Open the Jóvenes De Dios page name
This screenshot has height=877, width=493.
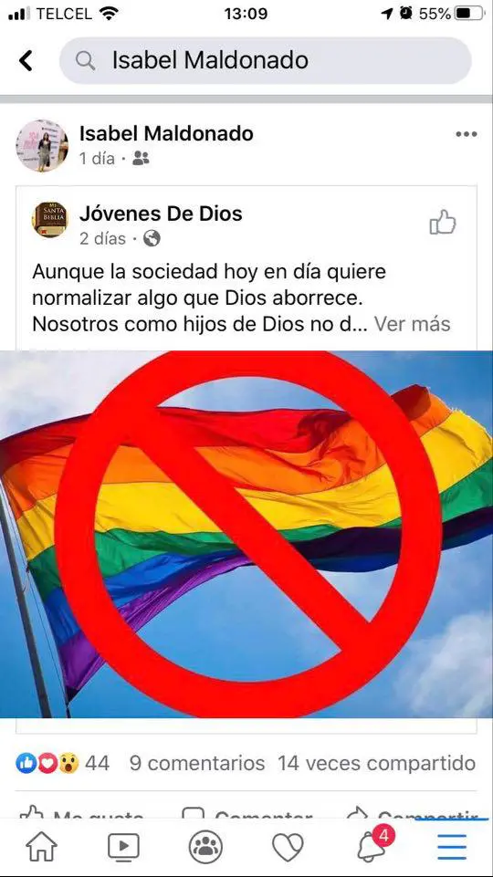point(161,214)
